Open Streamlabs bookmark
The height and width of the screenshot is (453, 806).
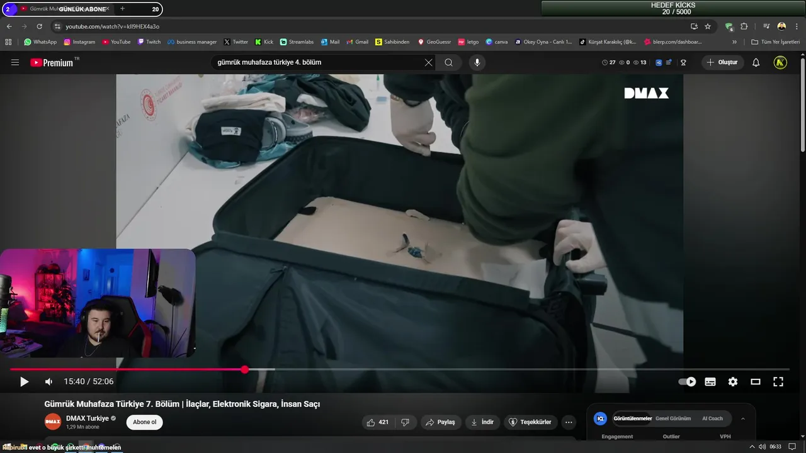[297, 42]
